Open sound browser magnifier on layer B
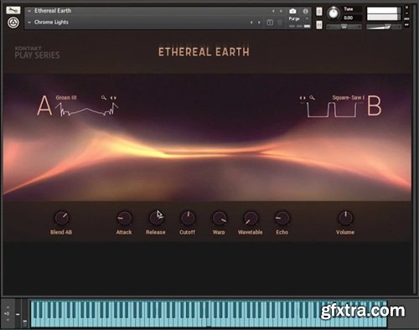 tap(313, 98)
